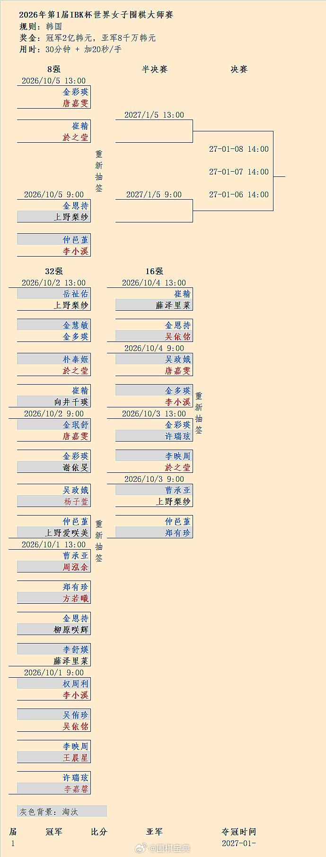
Task: Click player name 朴泰姬
Action: 76,359
